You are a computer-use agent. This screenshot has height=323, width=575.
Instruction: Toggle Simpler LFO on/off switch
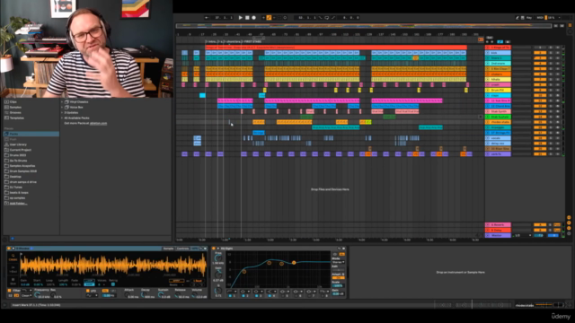(x=88, y=291)
